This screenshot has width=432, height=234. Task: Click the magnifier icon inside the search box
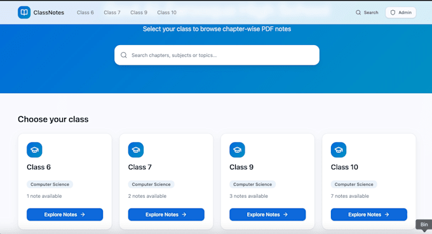coord(124,55)
